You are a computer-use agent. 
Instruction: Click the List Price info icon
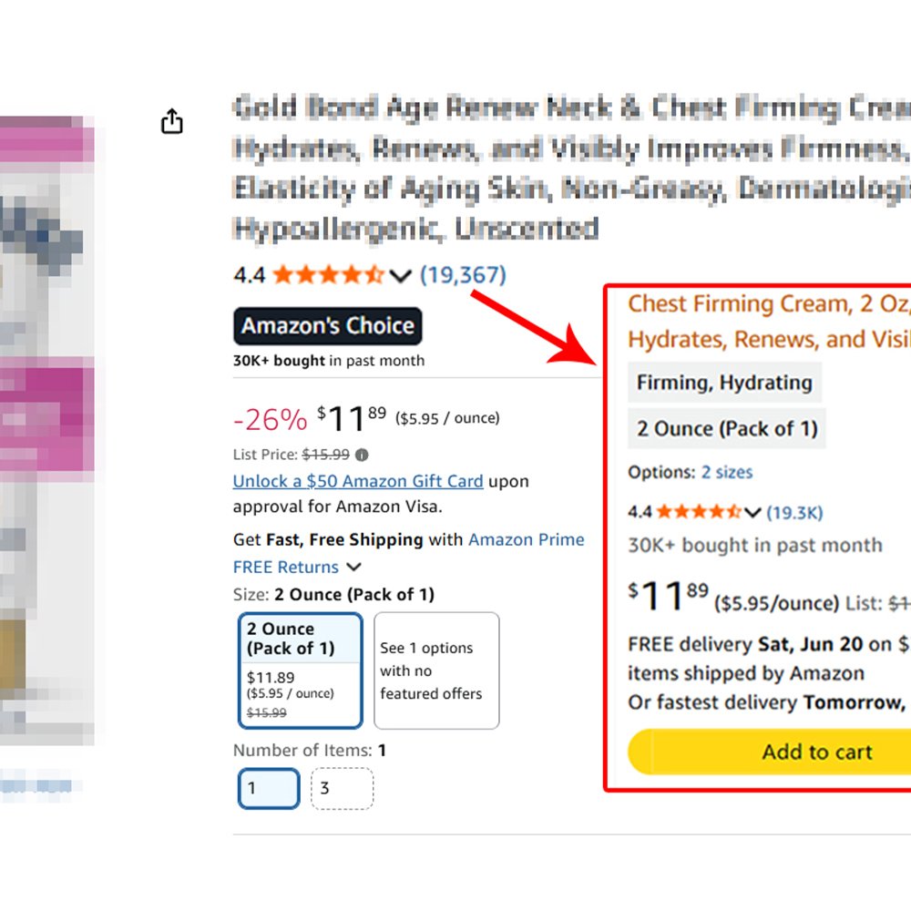point(362,455)
